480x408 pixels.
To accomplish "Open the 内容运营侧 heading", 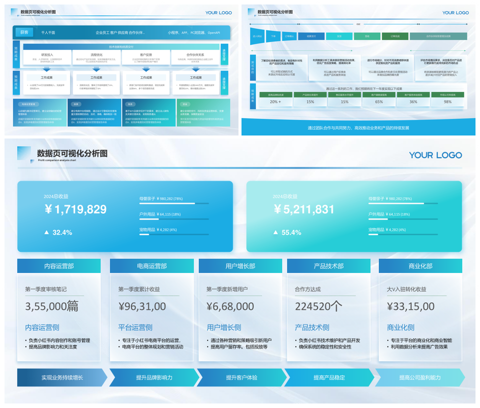I will pos(42,327).
